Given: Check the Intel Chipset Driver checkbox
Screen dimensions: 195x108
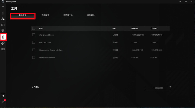Looking at the screenshot, I should pyautogui.click(x=33, y=35).
